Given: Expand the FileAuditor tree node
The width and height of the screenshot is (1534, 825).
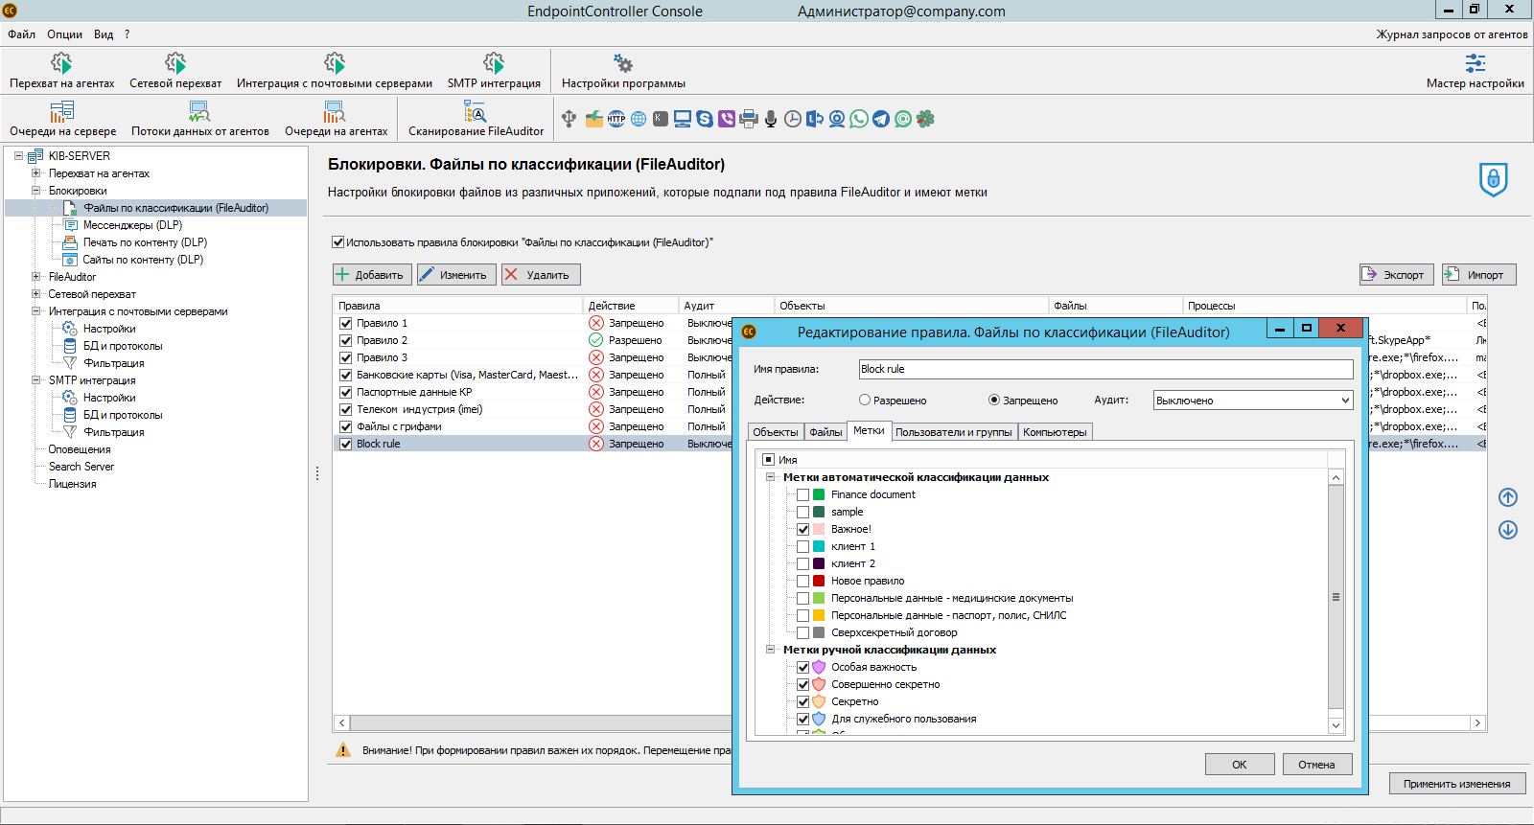Looking at the screenshot, I should click(36, 277).
